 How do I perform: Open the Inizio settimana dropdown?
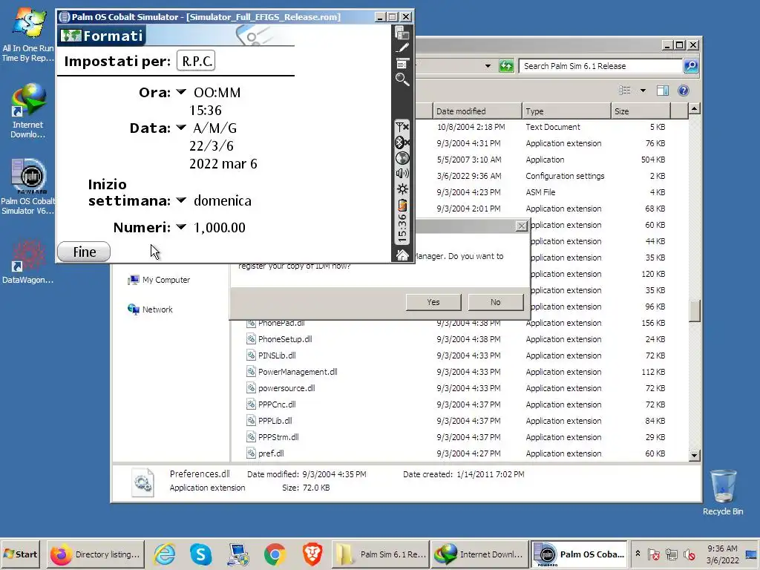click(181, 200)
